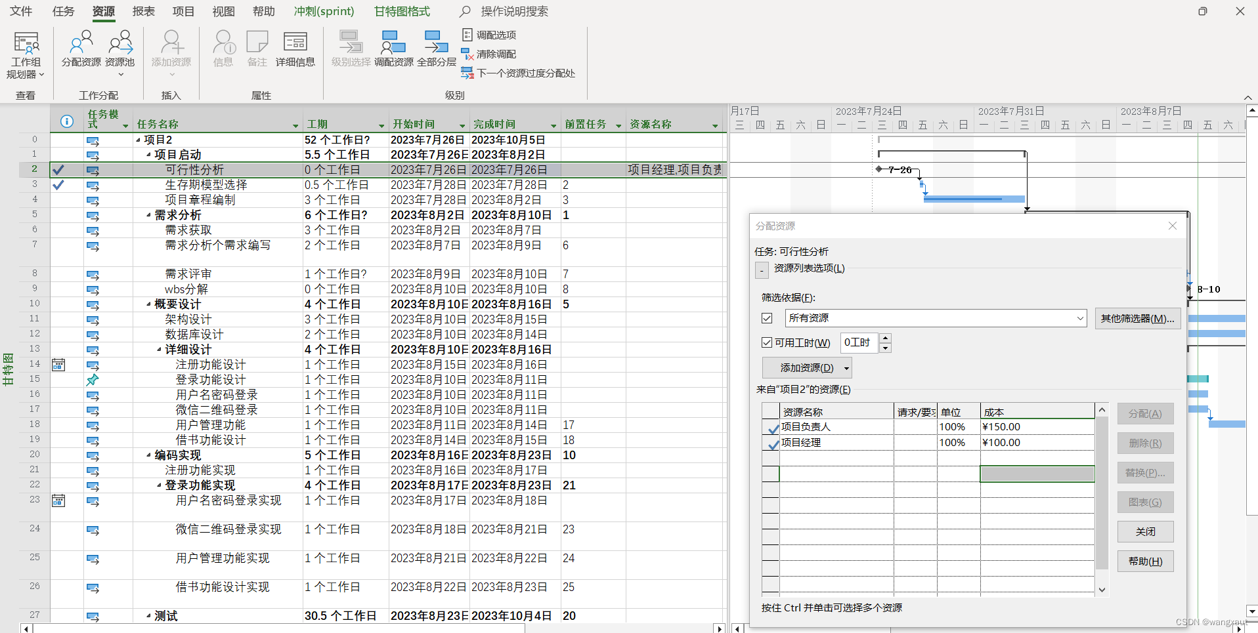Go to 下一个资源过度分配处
The height and width of the screenshot is (633, 1258).
tap(518, 73)
